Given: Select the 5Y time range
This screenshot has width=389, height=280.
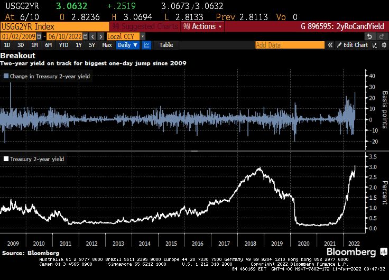Looking at the screenshot, I should tap(92, 45).
